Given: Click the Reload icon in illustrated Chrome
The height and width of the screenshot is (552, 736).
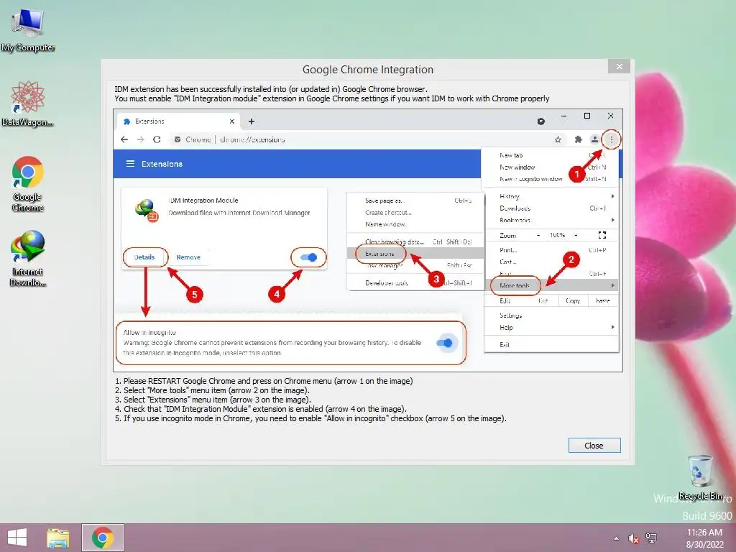Looking at the screenshot, I should point(157,139).
